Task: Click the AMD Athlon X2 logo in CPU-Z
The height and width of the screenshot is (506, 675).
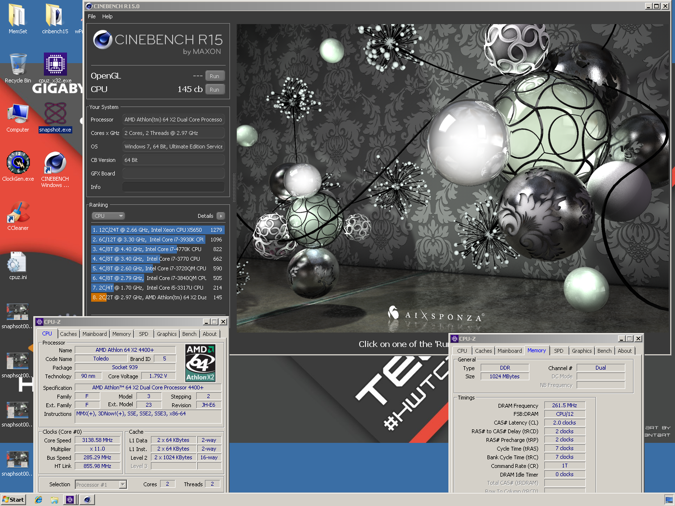Action: coord(200,363)
